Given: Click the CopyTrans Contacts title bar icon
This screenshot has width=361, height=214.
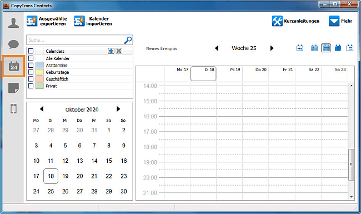Looking at the screenshot, I should tap(6, 6).
